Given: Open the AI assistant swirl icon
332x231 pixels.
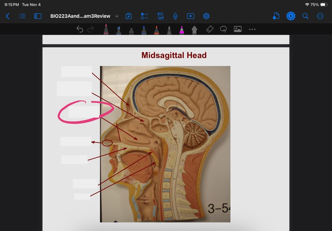Looking at the screenshot, I should click(206, 16).
